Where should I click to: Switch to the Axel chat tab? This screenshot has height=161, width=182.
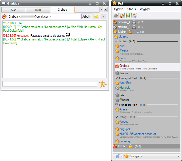click(x=14, y=10)
